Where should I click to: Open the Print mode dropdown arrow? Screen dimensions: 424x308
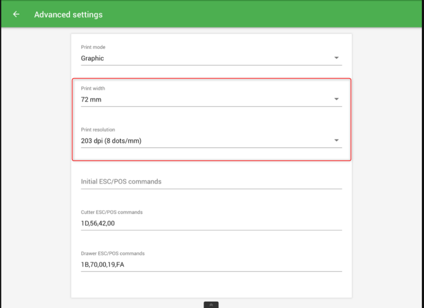[x=337, y=58]
